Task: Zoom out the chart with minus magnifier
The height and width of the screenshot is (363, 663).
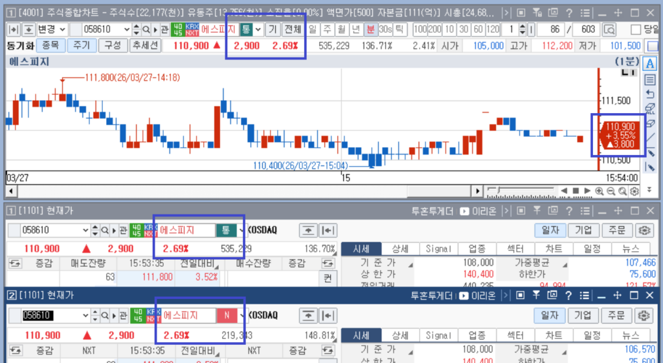Action: [611, 191]
